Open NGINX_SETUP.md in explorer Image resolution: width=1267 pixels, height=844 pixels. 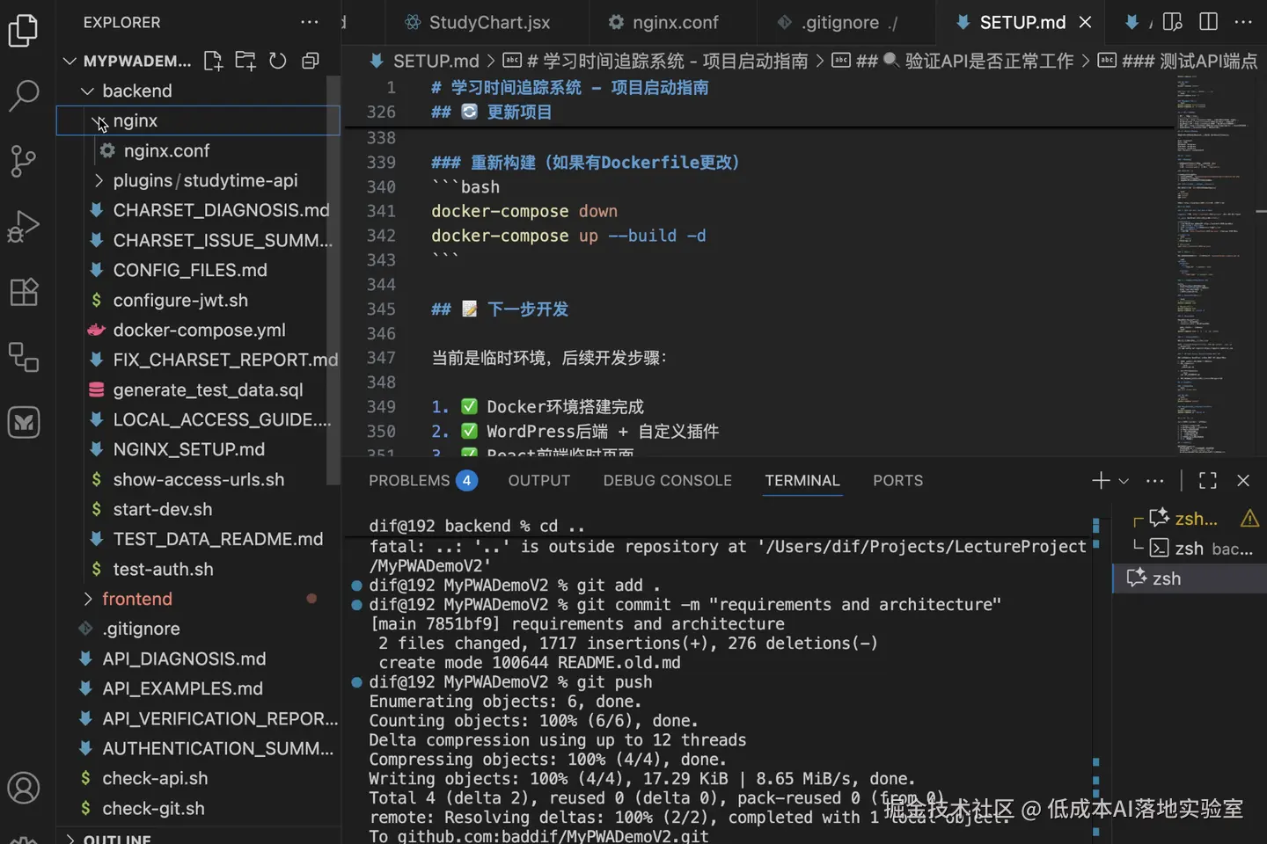[188, 449]
